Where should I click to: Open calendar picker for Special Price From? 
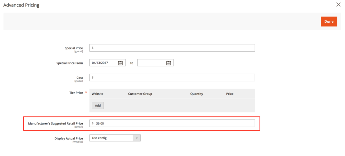click(120, 63)
